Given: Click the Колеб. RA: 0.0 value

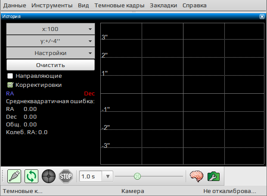Looking at the screenshot, I should [27, 132].
